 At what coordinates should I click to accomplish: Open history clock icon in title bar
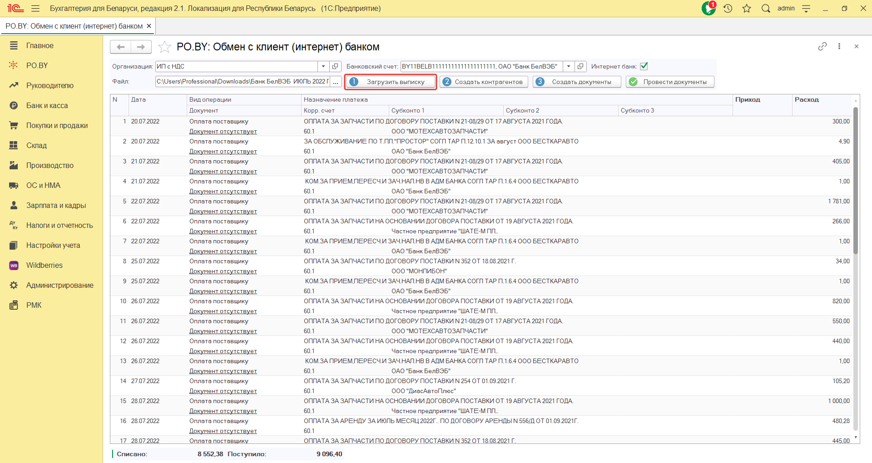(x=728, y=9)
